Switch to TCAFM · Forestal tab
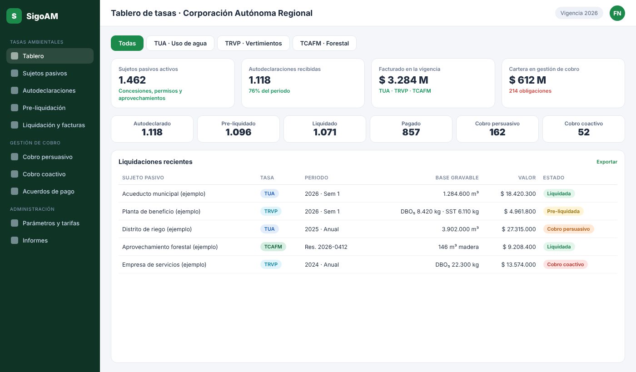Viewport: 636px width, 372px height. point(324,43)
